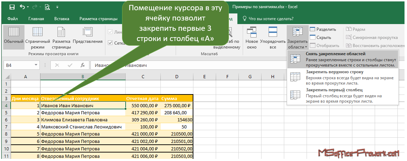Click Разделить to split the window
Screen dimensions: 407x161
coord(323,29)
